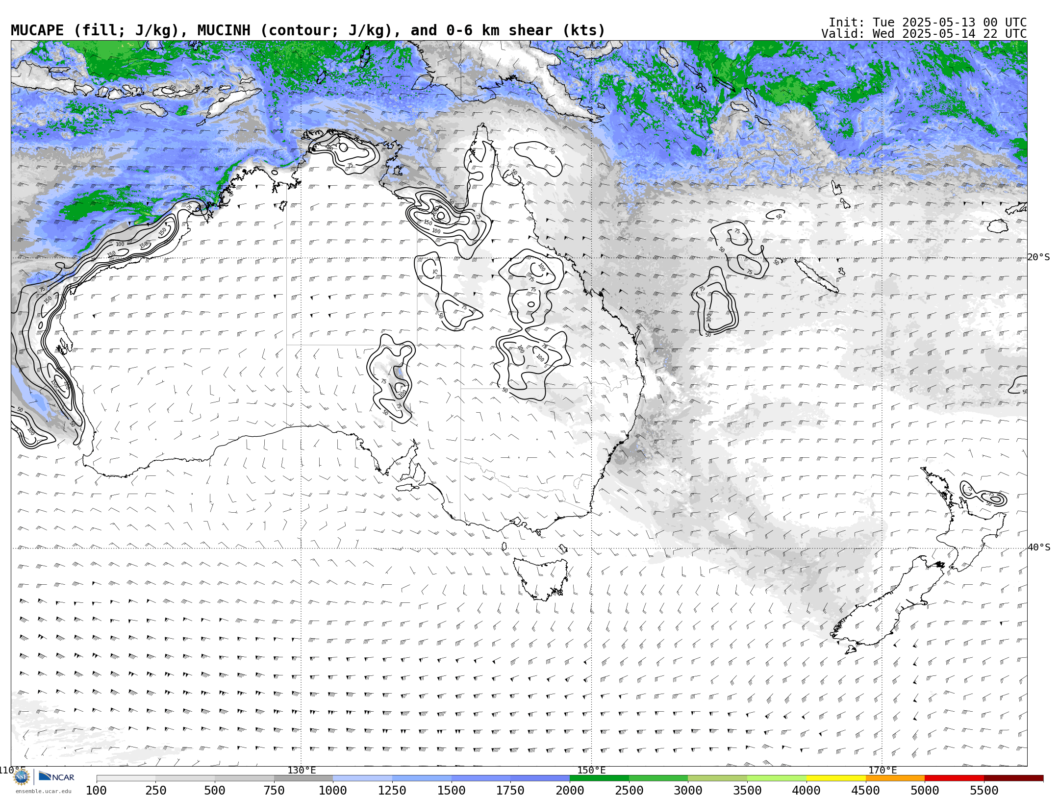Screen dimensions: 1059x797
Task: Click the 1500 colorbar label
Action: tap(452, 791)
